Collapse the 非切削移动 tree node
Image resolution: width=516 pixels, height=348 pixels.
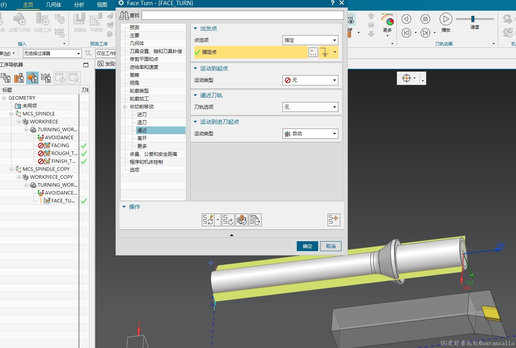coord(125,107)
